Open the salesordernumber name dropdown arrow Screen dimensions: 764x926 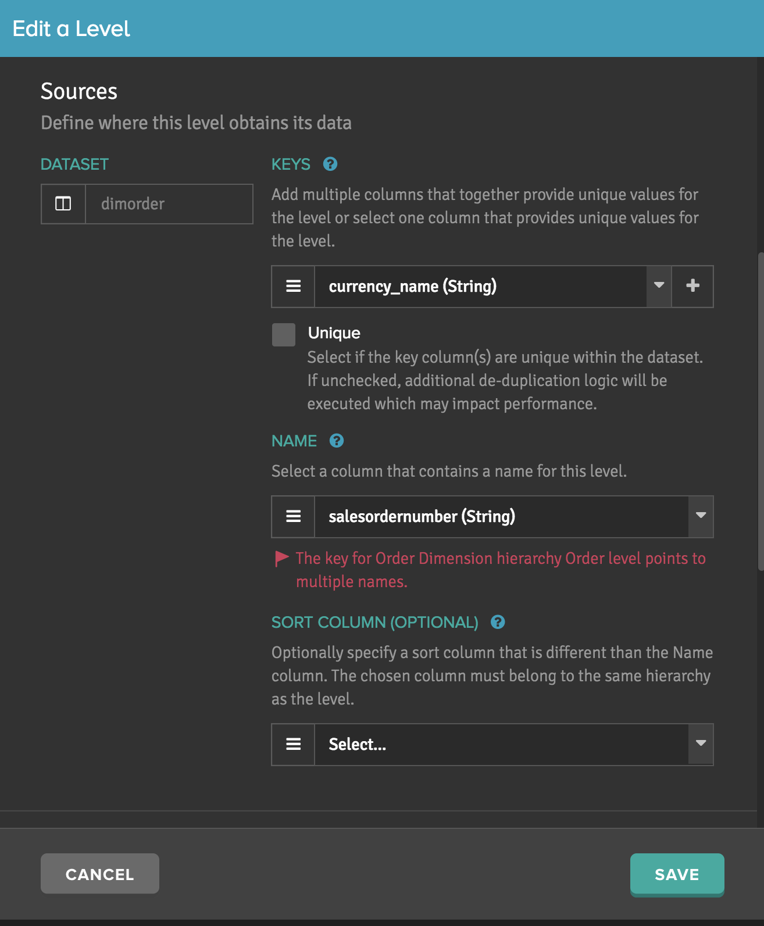(701, 517)
